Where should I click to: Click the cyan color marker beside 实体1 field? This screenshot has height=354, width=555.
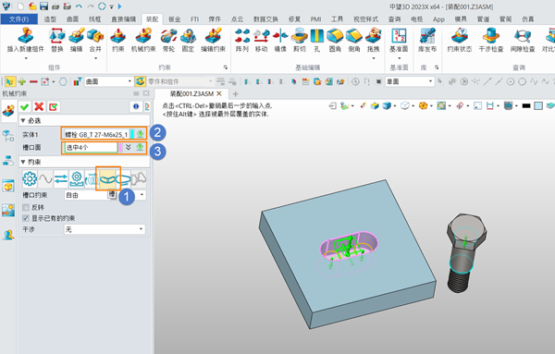[132, 134]
